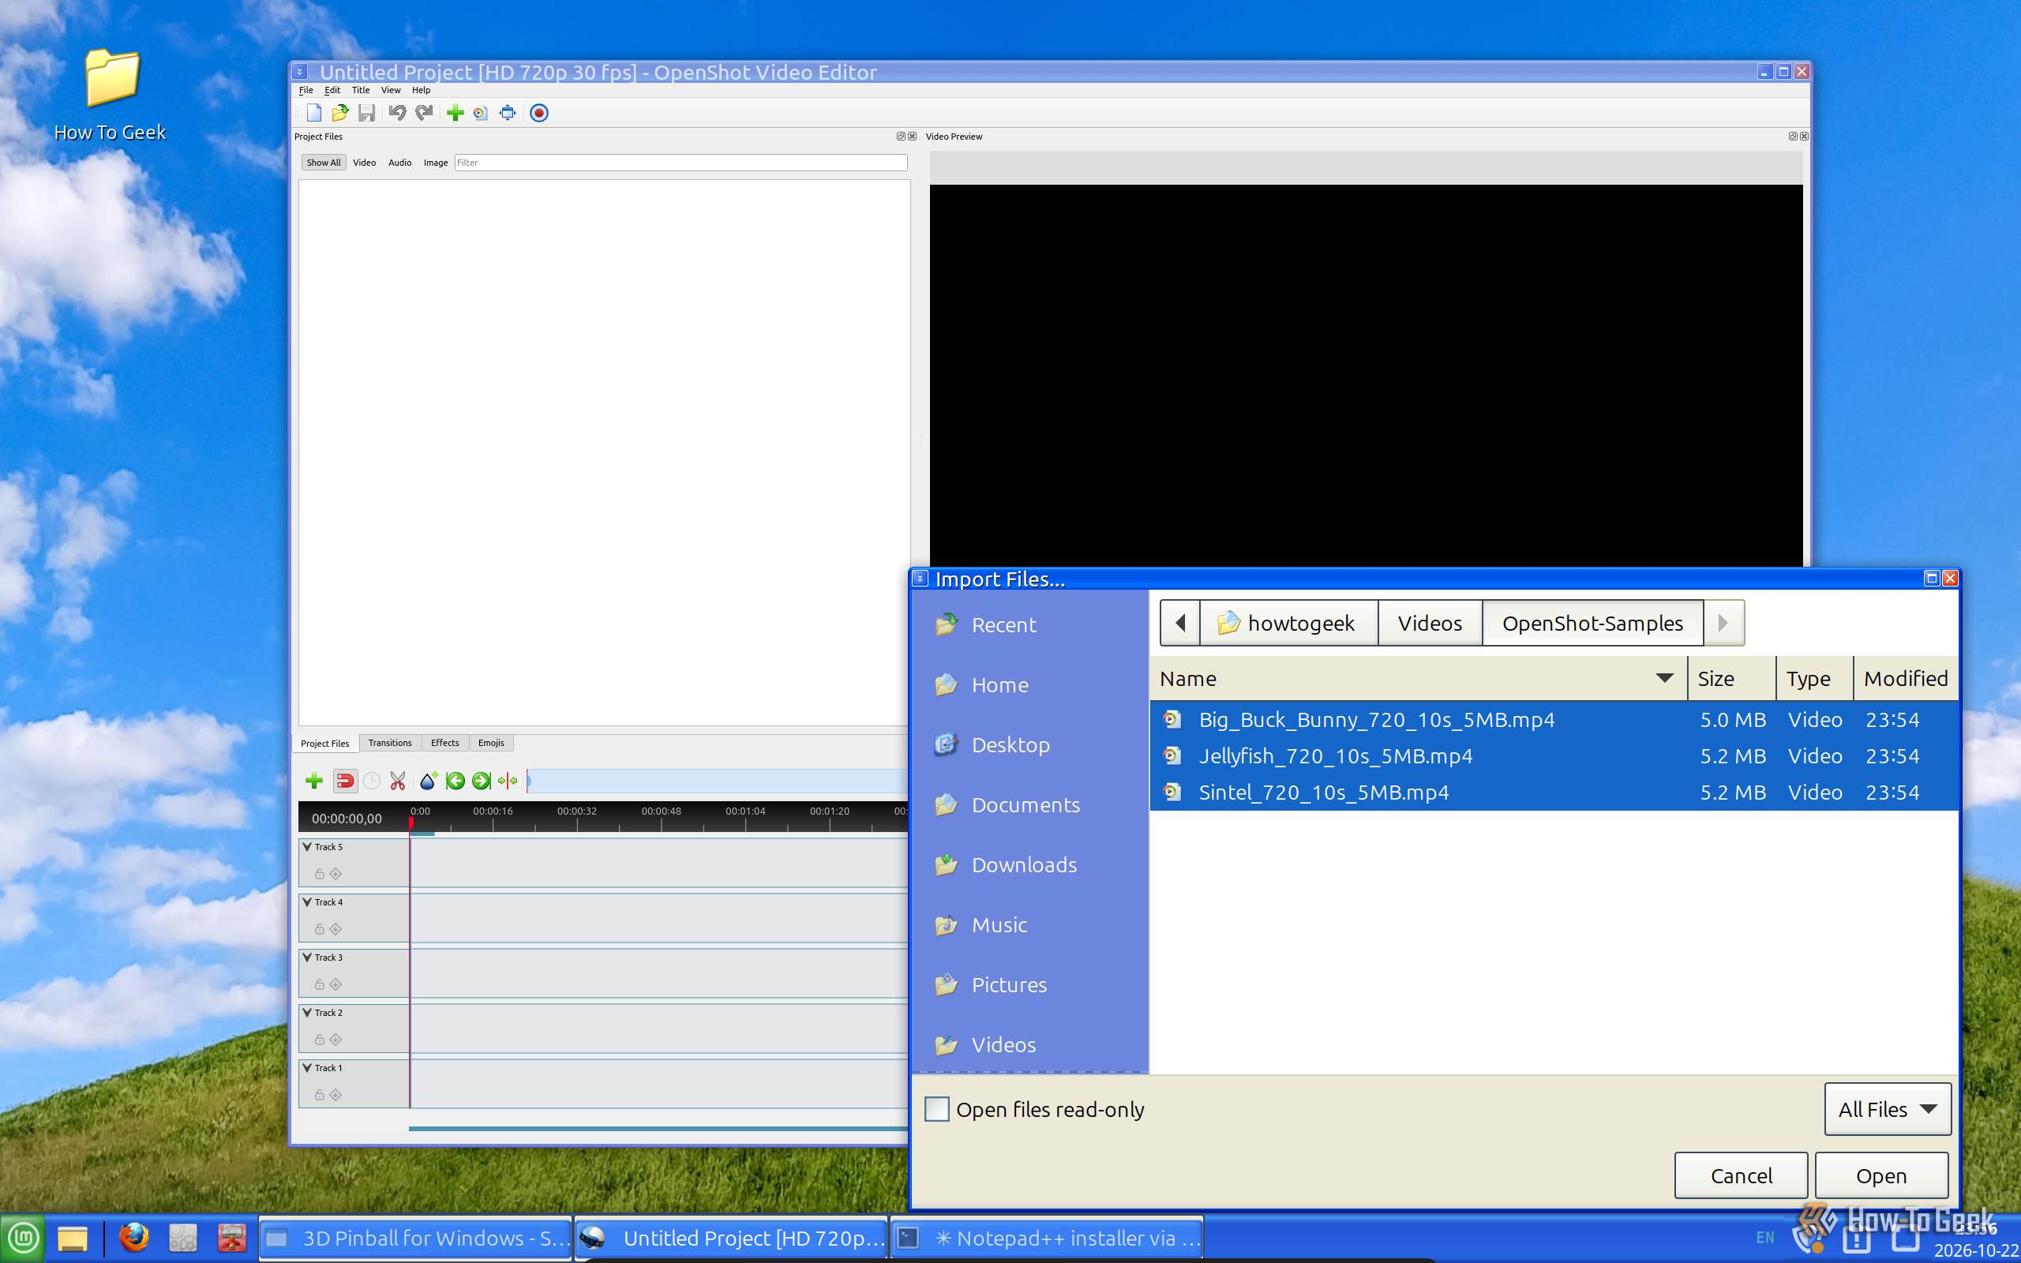Check Open files read-only box
The width and height of the screenshot is (2021, 1263).
[x=937, y=1109]
